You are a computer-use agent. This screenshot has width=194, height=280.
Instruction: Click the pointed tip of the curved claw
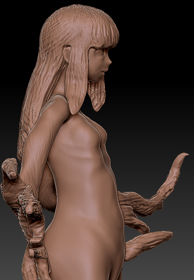(185, 154)
